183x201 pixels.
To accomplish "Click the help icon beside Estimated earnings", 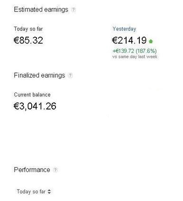I will coord(73,10).
